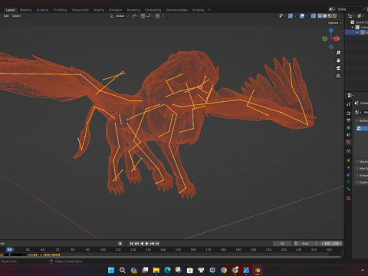Viewport: 368px width, 276px height.
Task: Expand the Mist Pass panel
Action: point(363,169)
